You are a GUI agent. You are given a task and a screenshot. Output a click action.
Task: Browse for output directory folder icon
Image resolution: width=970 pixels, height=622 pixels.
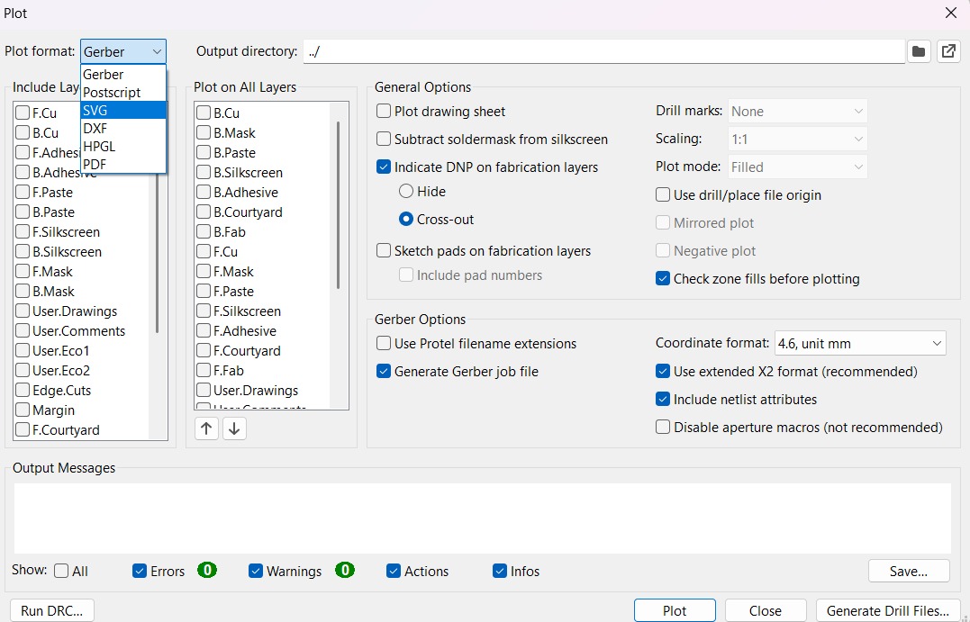pyautogui.click(x=919, y=51)
